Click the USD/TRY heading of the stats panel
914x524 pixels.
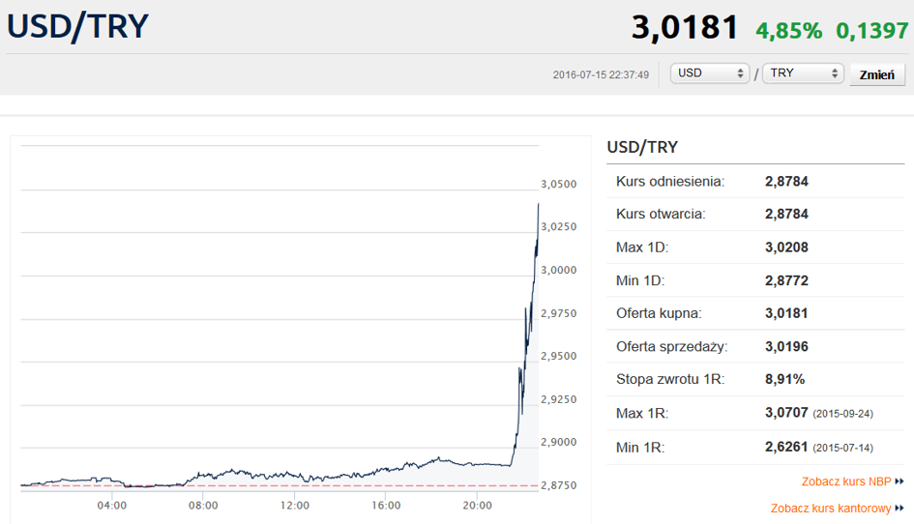pyautogui.click(x=642, y=147)
